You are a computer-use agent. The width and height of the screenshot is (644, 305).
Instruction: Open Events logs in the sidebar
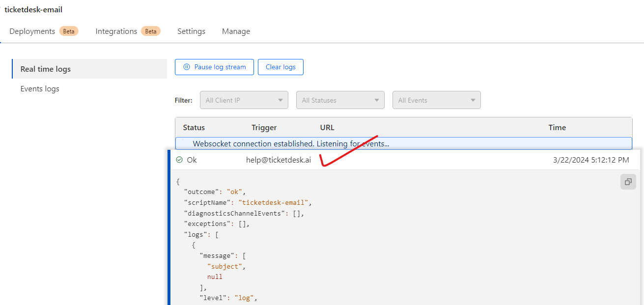point(40,89)
